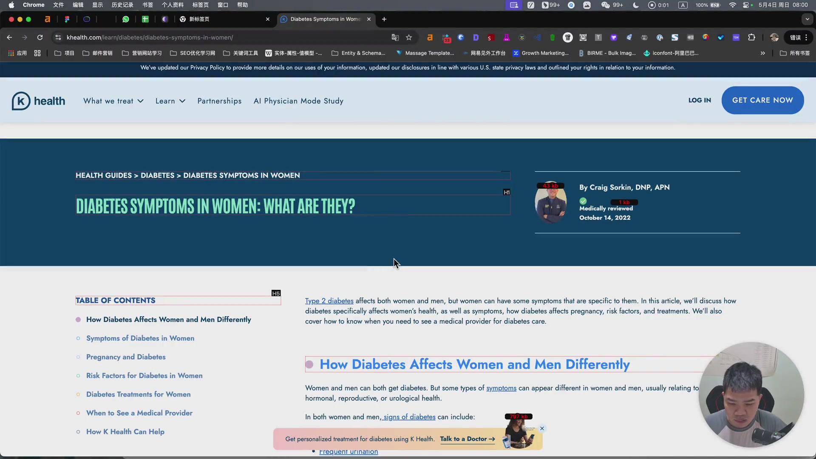Viewport: 816px width, 459px height.
Task: Click the GET CARE NOW button
Action: [762, 100]
